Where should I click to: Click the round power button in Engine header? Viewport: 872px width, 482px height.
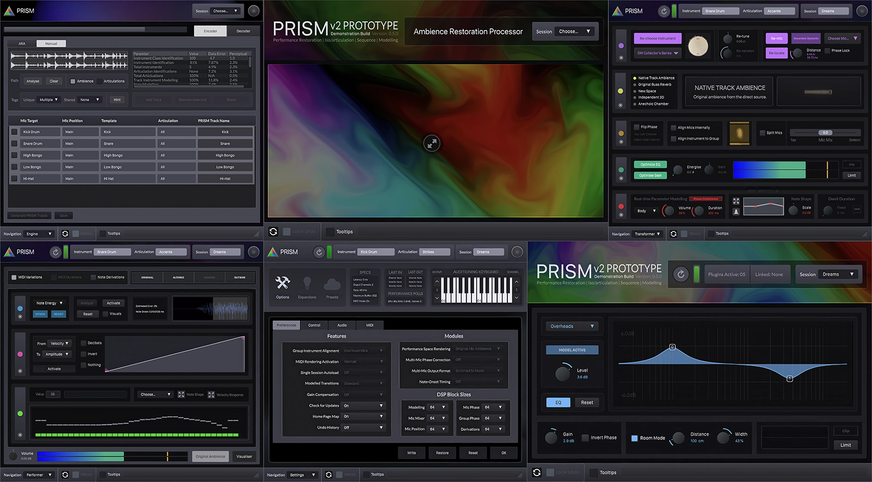tap(254, 10)
